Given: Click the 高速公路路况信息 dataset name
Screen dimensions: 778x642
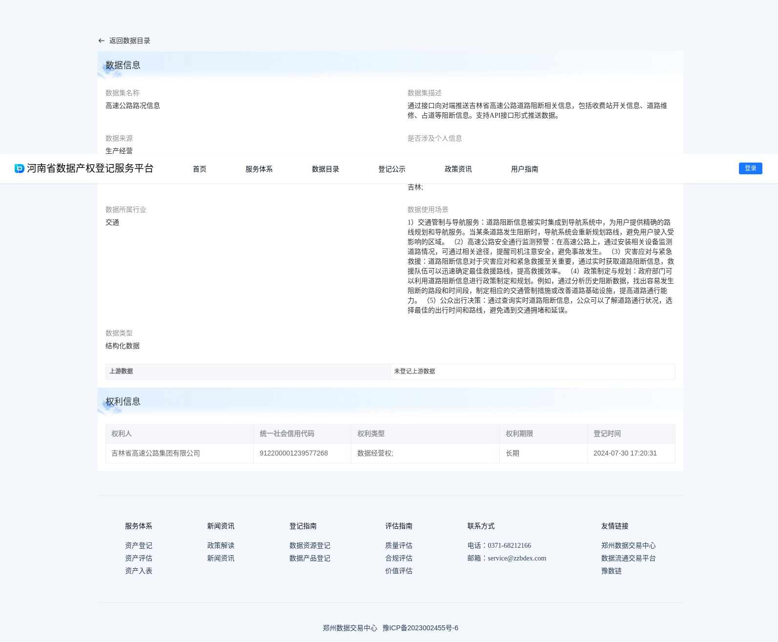Looking at the screenshot, I should (133, 105).
